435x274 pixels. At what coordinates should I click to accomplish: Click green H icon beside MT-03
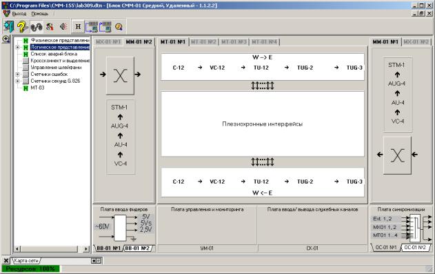coord(26,88)
